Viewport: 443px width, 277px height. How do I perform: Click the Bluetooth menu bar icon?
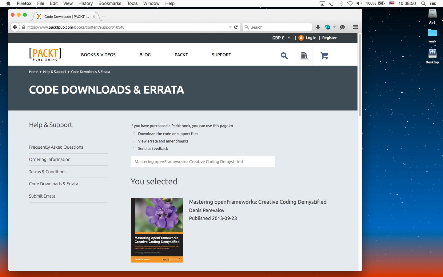point(341,3)
